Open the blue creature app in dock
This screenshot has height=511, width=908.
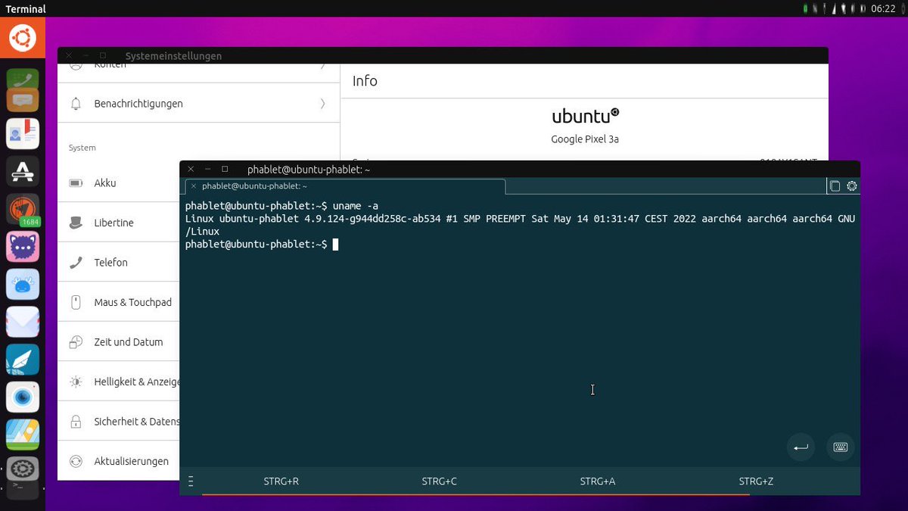pyautogui.click(x=23, y=285)
